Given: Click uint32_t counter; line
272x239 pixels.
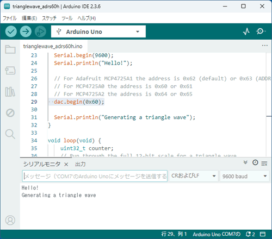Looking at the screenshot, I should pyautogui.click(x=87, y=148).
